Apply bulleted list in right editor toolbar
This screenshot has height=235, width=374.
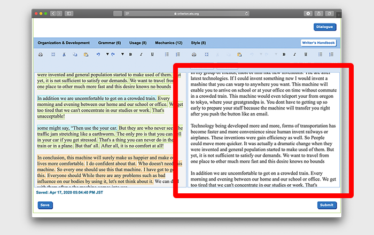tap(320, 54)
